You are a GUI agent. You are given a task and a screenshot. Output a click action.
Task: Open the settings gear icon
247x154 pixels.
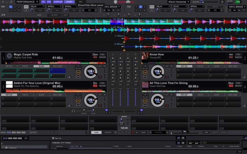222,2
